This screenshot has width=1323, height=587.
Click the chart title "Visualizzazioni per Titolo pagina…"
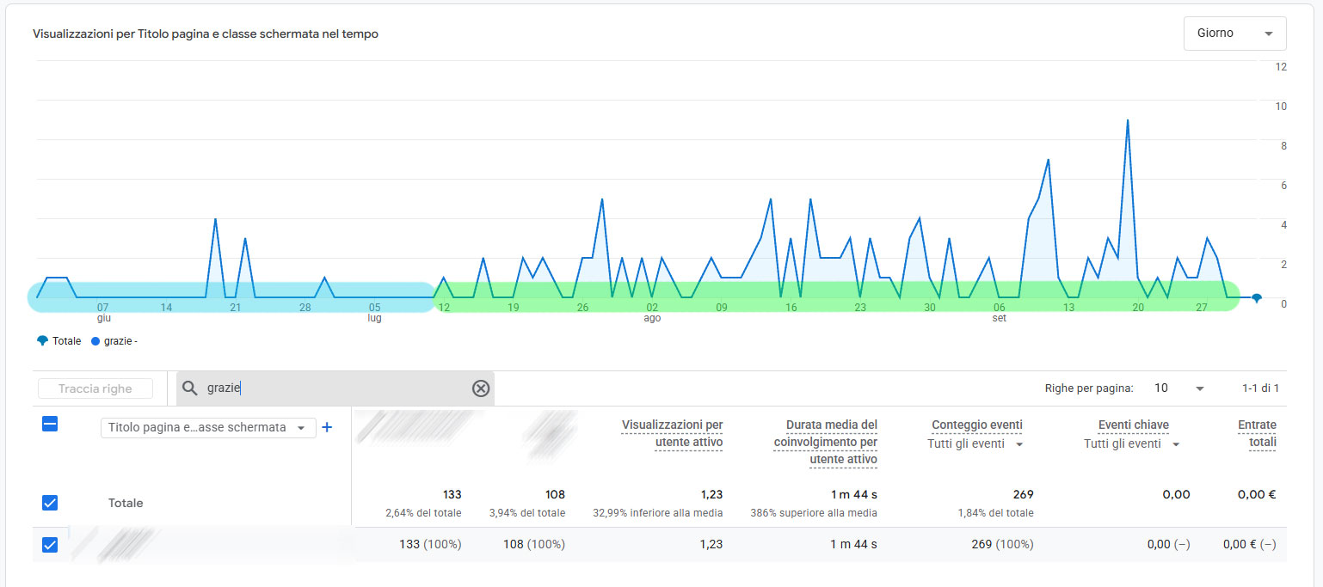206,34
